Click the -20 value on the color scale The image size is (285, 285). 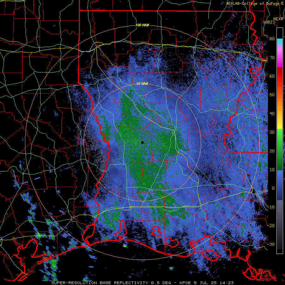(271, 226)
